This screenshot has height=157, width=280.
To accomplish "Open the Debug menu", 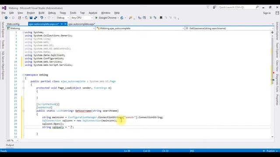I will [x=52, y=13].
